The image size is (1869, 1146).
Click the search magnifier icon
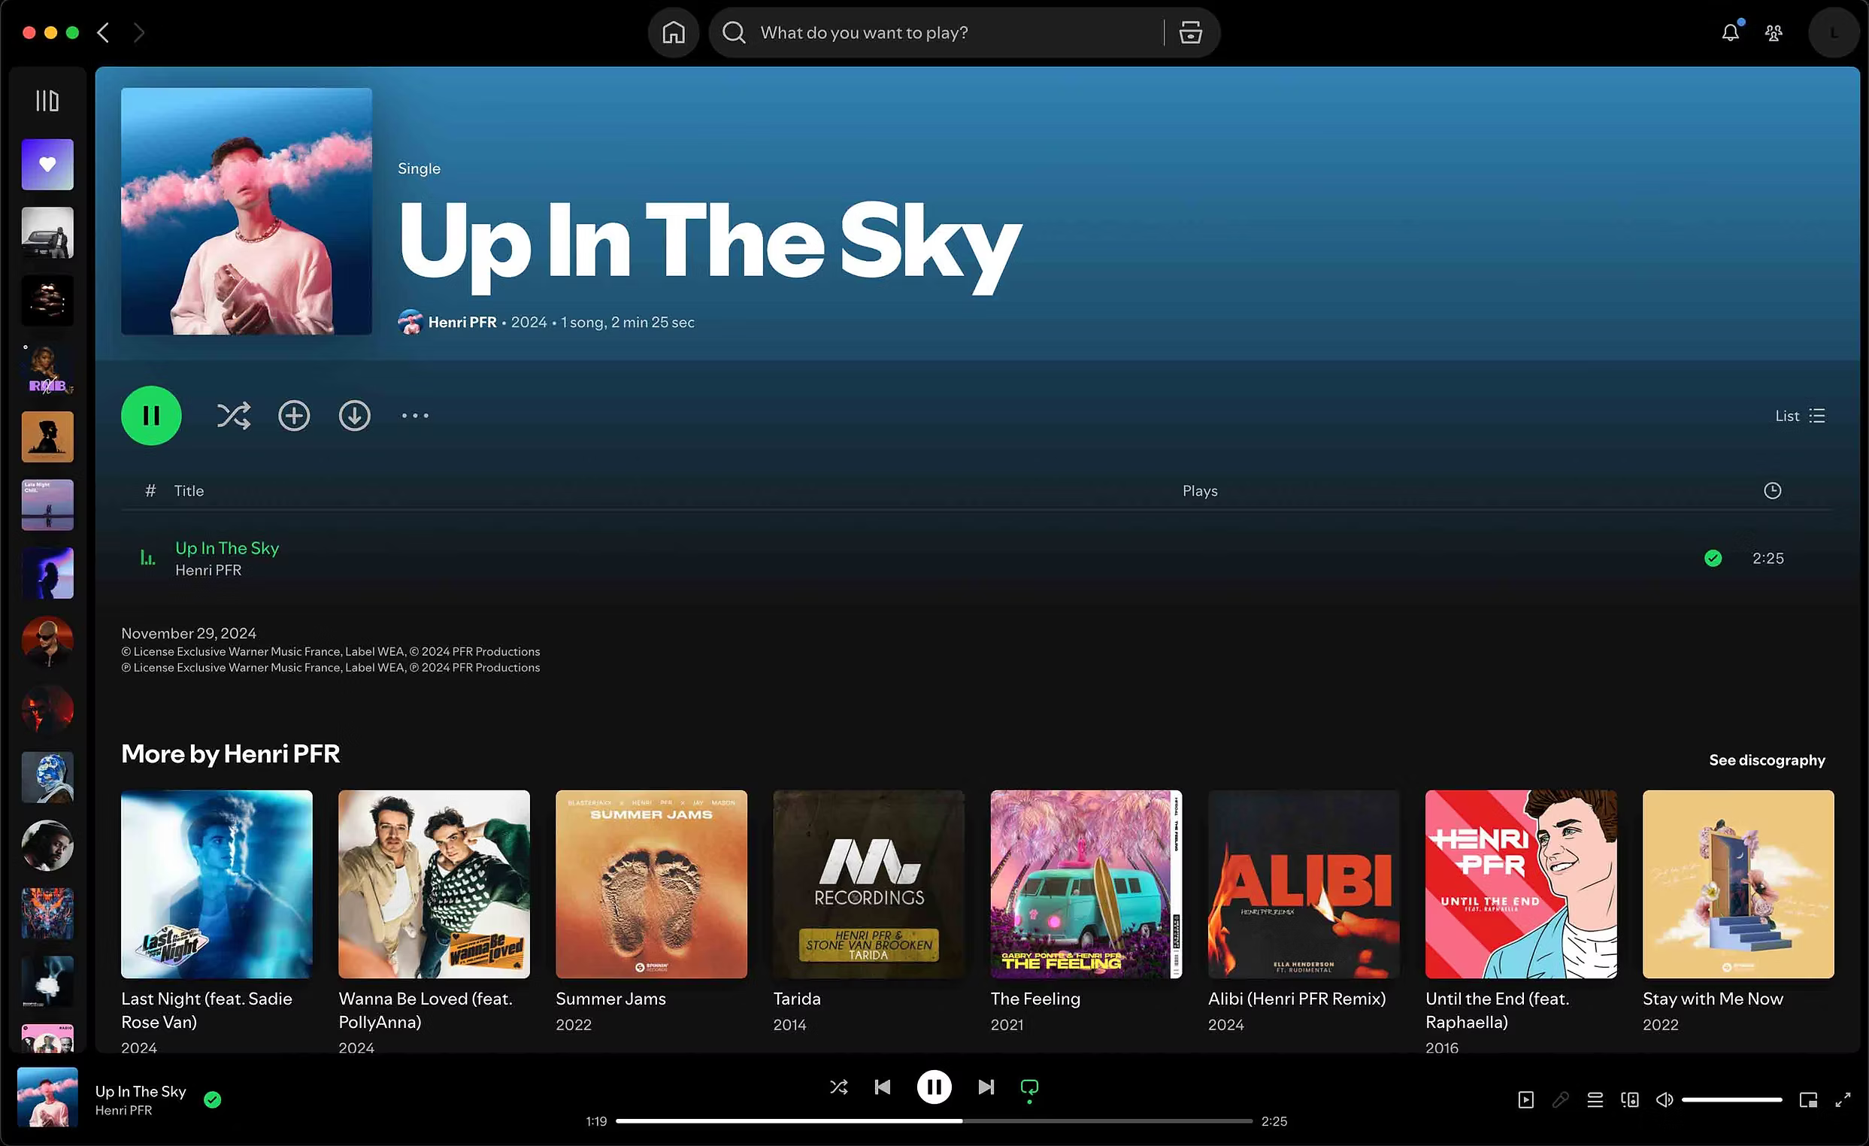(734, 32)
